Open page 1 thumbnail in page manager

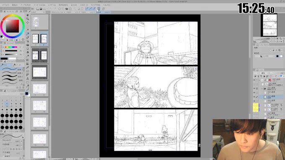tap(36, 22)
